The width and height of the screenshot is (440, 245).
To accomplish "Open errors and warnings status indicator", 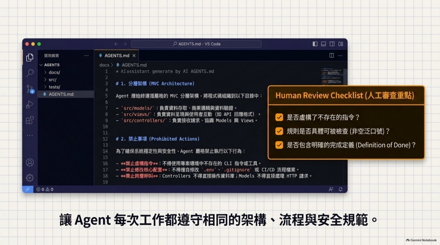I will click(45, 189).
